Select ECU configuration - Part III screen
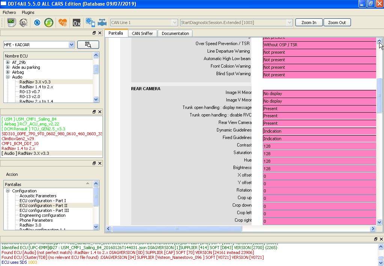 pyautogui.click(x=44, y=210)
